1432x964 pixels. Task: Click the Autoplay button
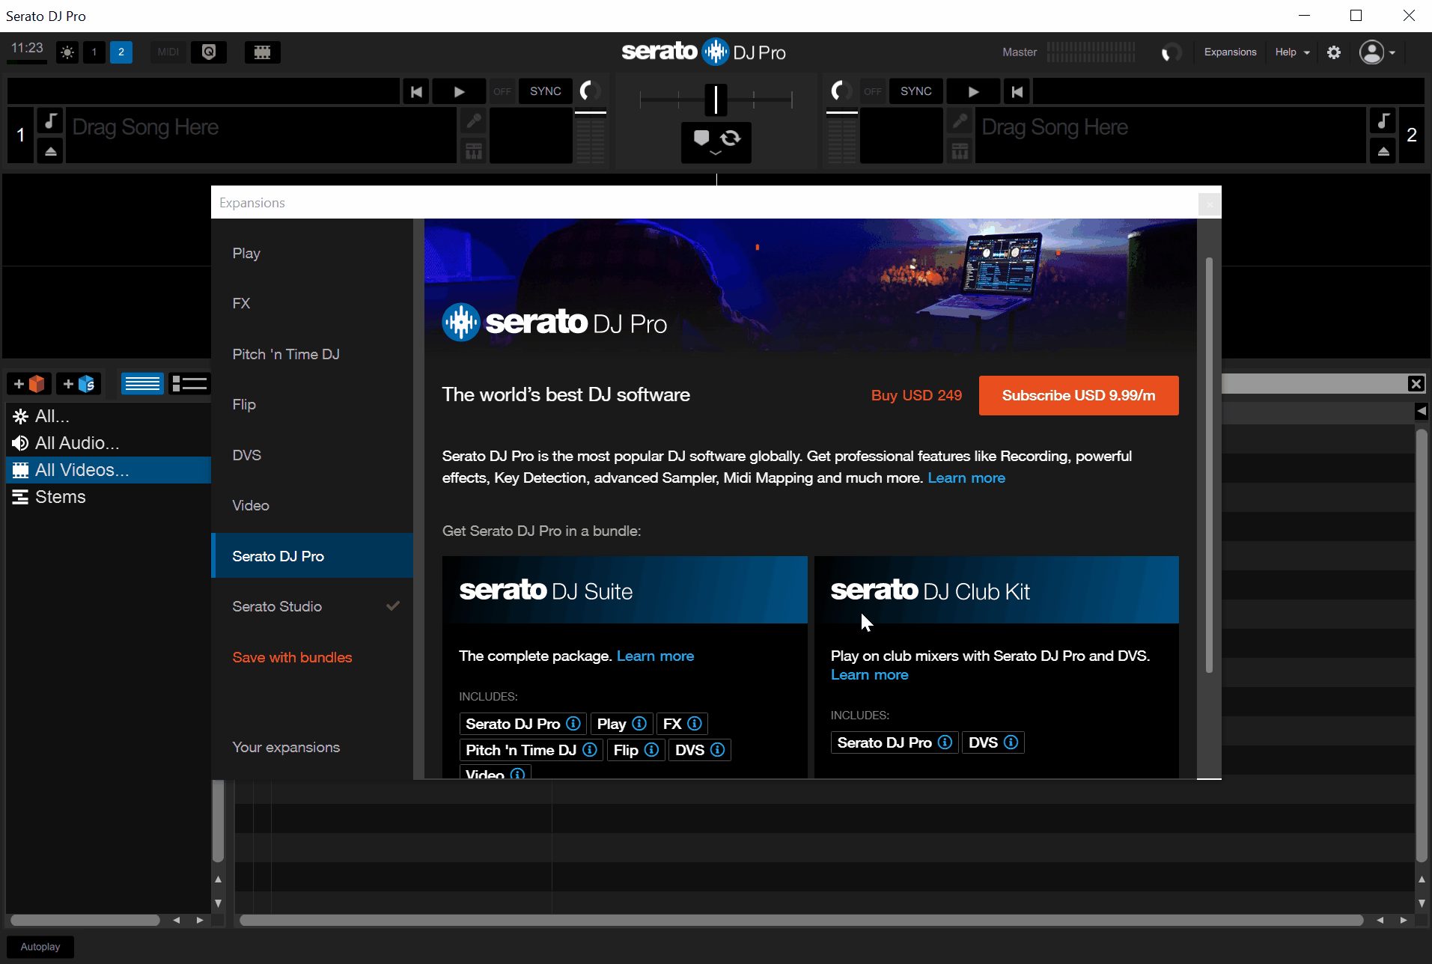40,947
